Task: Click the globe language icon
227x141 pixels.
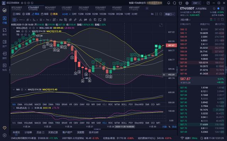Action: coord(187,3)
